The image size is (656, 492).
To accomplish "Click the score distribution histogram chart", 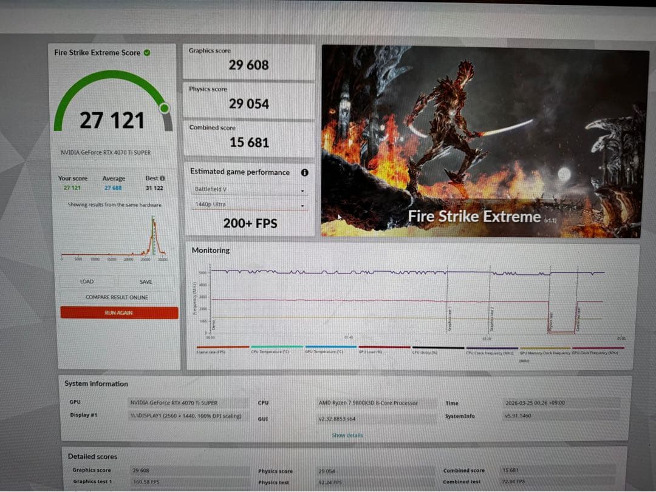I will coord(114,237).
